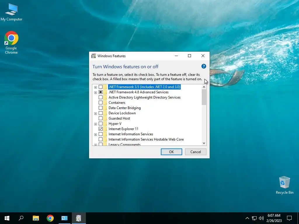Open the Recycle Bin desktop icon

[x=284, y=185]
